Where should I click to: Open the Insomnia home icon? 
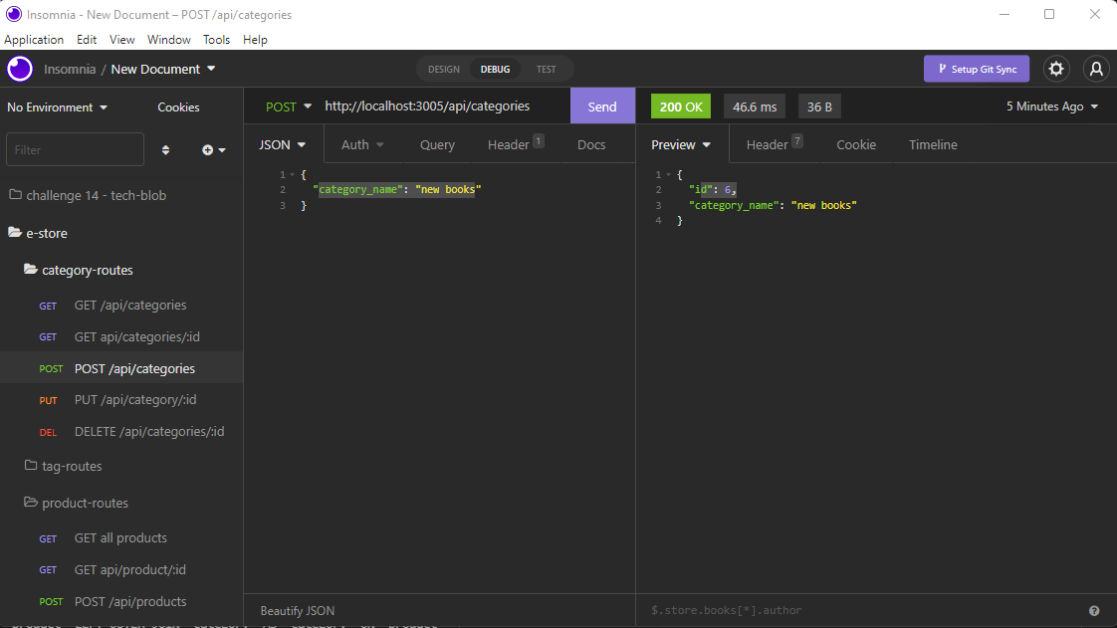[20, 69]
